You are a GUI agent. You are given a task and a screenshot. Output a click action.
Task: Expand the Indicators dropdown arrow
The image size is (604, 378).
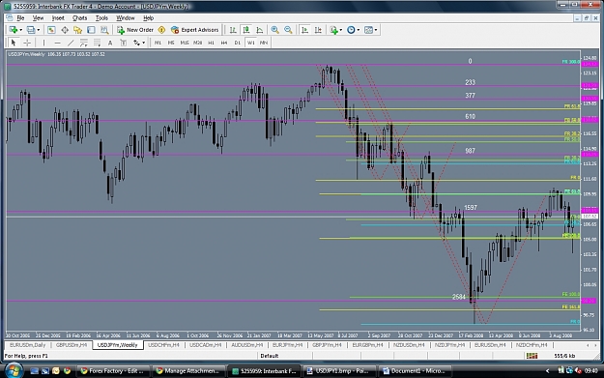[341, 30]
